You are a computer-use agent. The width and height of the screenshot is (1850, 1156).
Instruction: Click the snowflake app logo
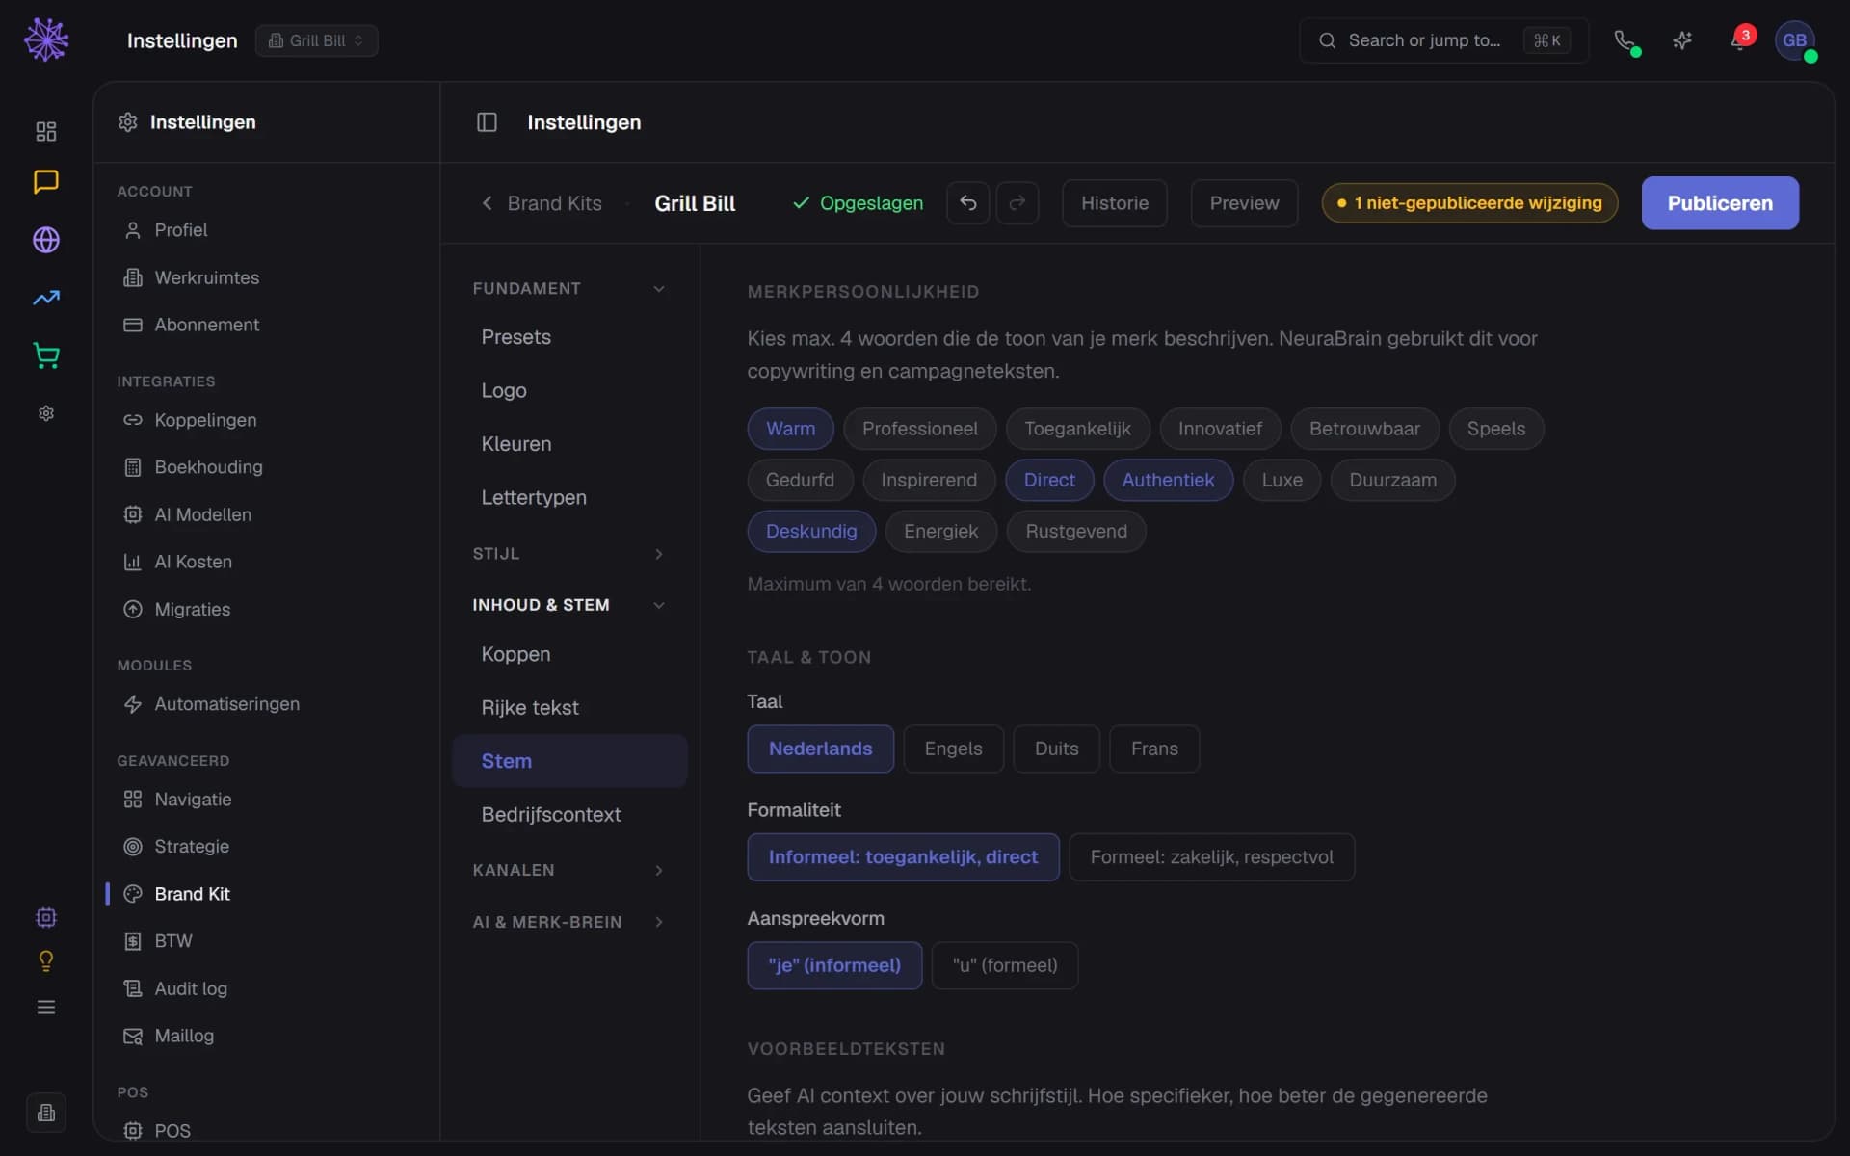coord(46,40)
